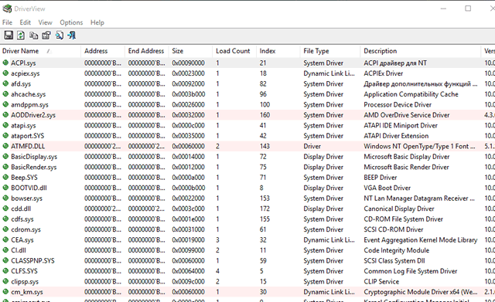Image resolution: width=495 pixels, height=302 pixels.
Task: Click the Canonical Display Driver description
Action: click(x=399, y=209)
